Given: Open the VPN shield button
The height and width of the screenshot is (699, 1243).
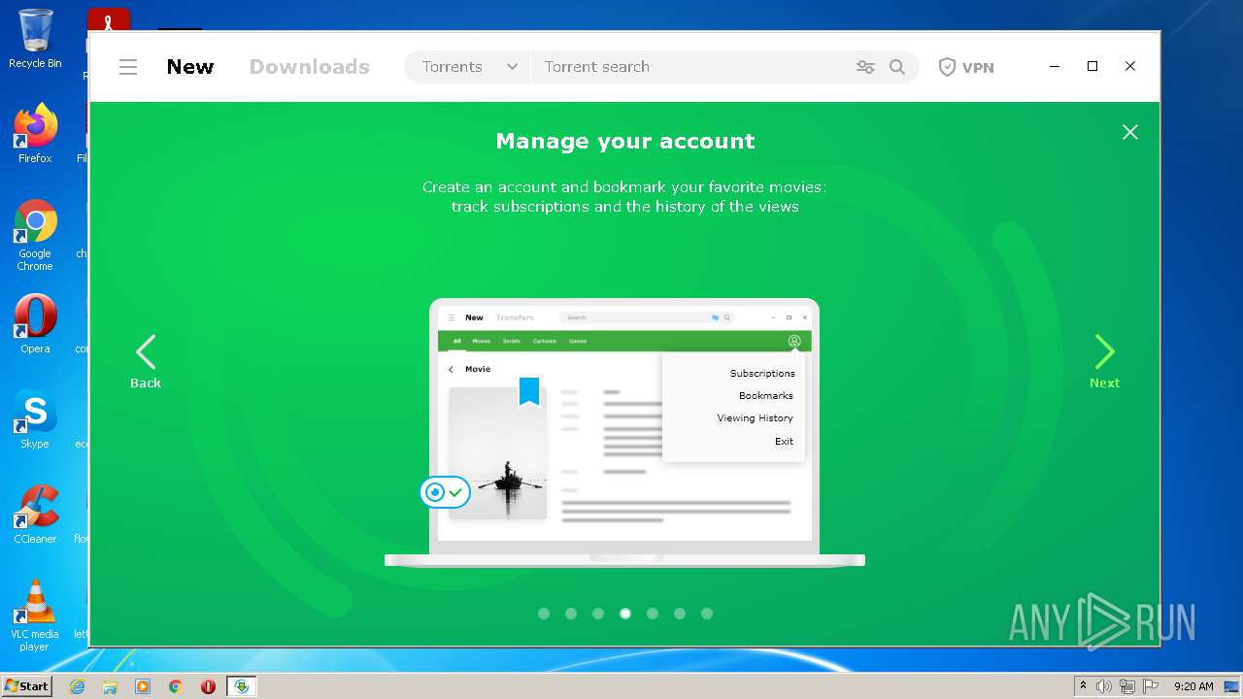Looking at the screenshot, I should (966, 67).
